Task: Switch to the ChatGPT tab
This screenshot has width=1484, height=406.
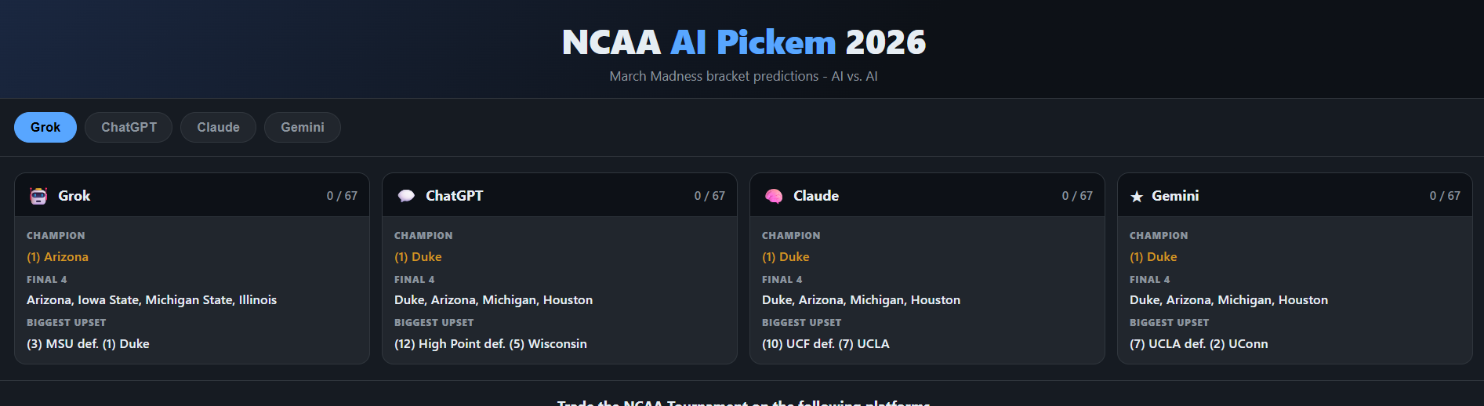Action: [129, 127]
